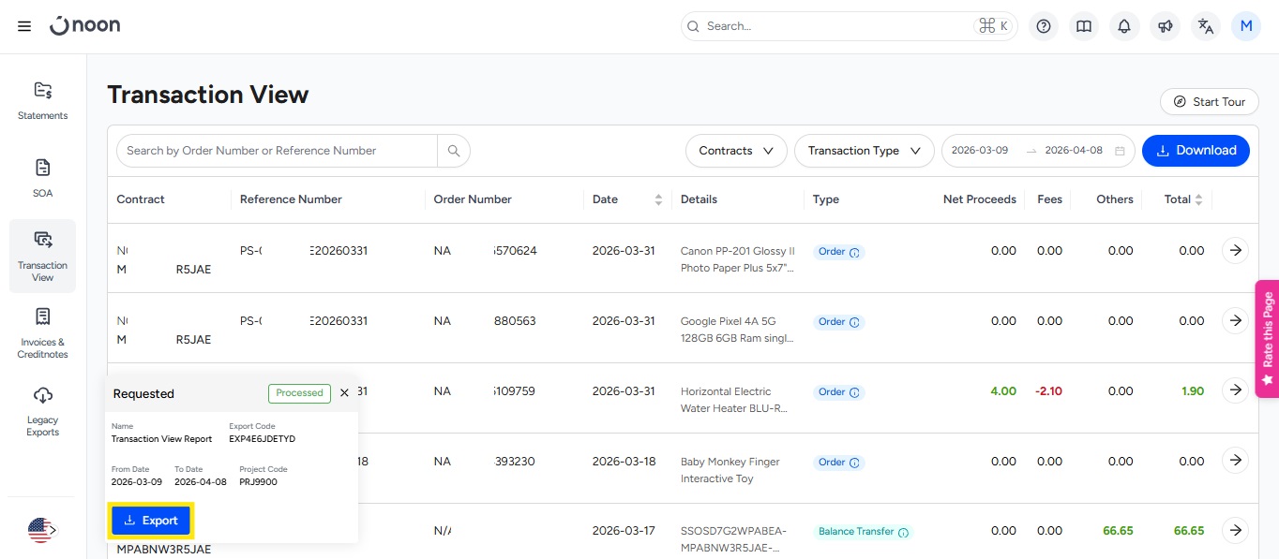This screenshot has width=1279, height=559.
Task: Open details arrow for Canon PP-201 row
Action: (1236, 250)
